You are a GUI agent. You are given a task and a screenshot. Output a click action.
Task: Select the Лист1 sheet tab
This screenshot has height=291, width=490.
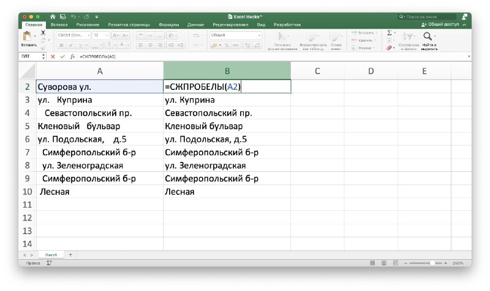(x=51, y=255)
